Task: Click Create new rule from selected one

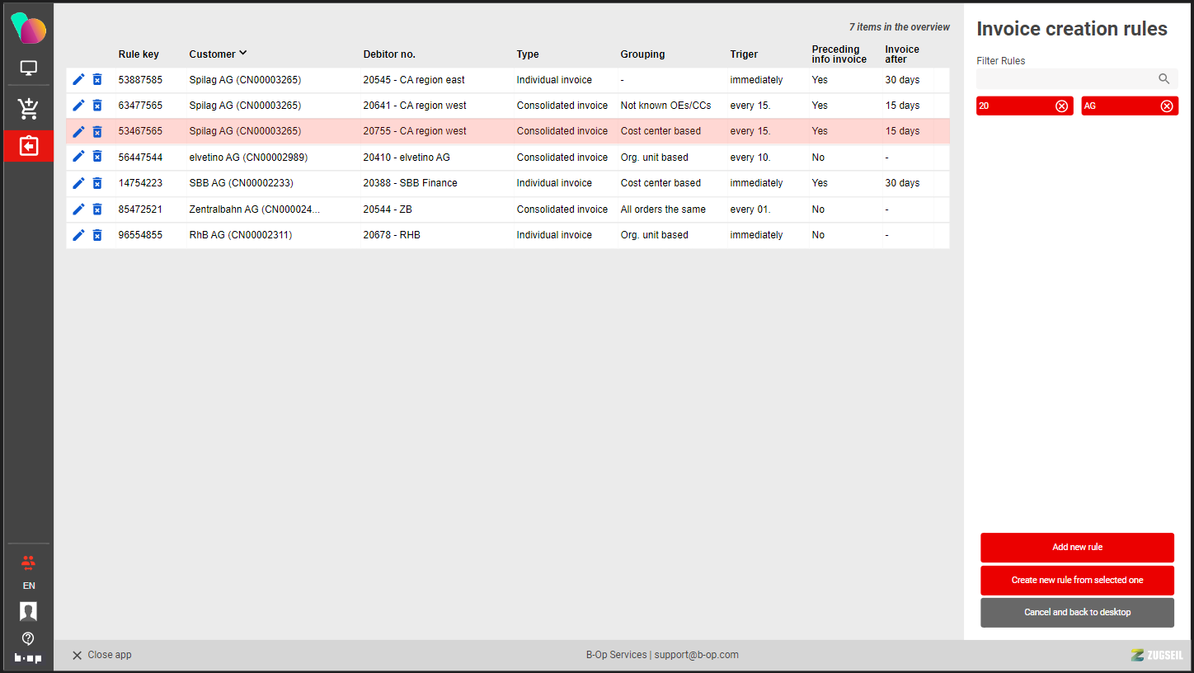Action: [1077, 581]
